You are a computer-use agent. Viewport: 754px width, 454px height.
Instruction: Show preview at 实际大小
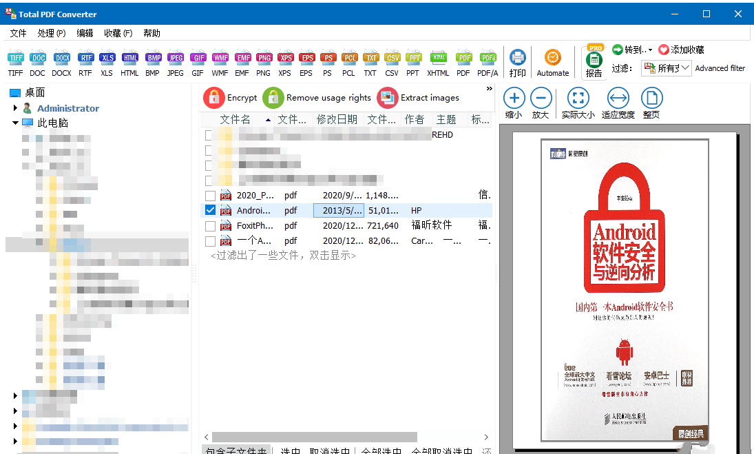578,103
